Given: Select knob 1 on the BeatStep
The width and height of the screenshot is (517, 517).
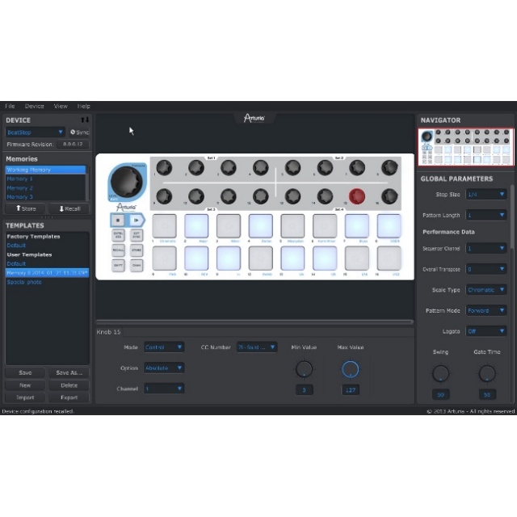Looking at the screenshot, I should coord(164,167).
